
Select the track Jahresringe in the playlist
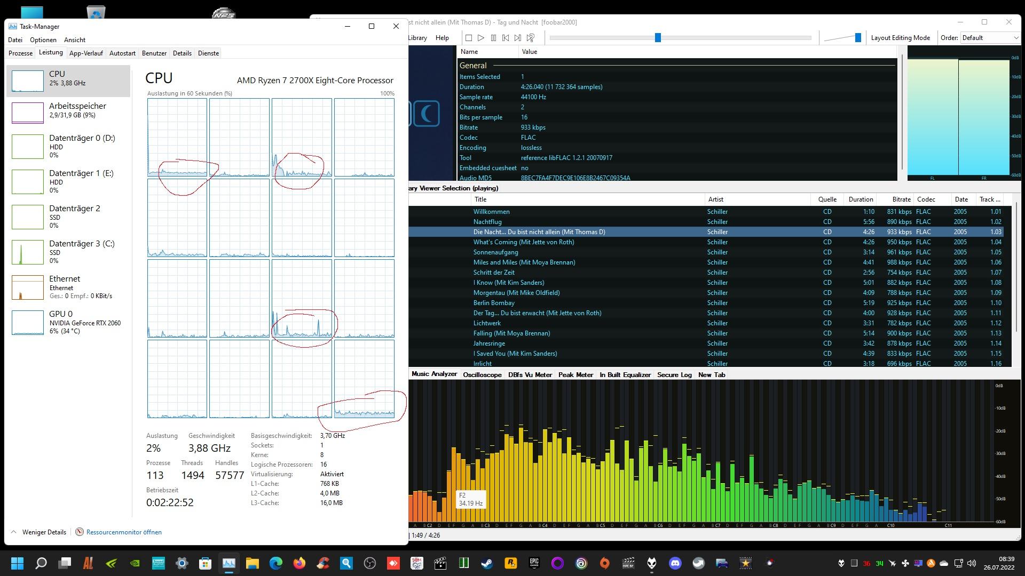pyautogui.click(x=706, y=343)
